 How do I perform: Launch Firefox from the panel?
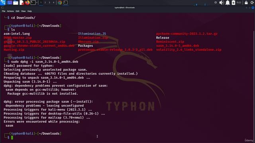point(27,3)
